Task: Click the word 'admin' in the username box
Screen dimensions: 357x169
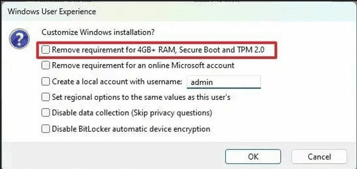Action: 202,82
